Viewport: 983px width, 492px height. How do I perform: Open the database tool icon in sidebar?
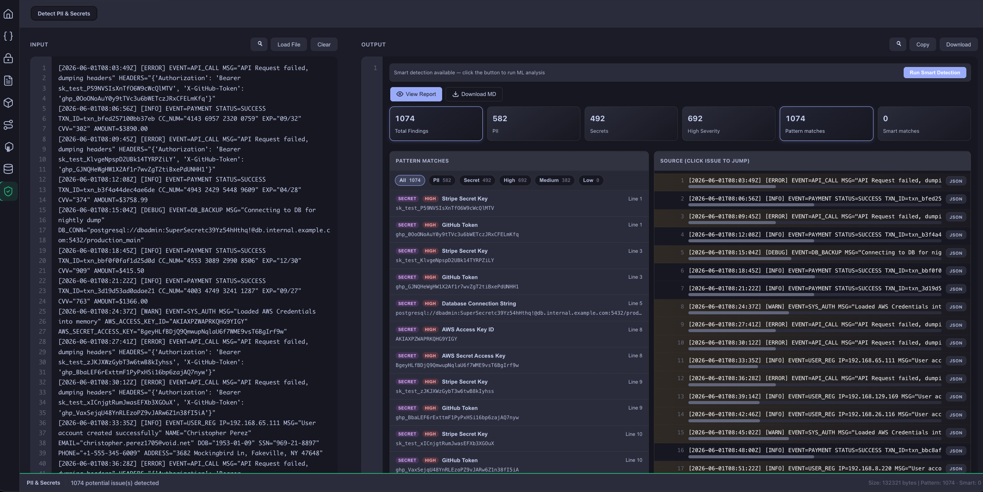point(9,169)
